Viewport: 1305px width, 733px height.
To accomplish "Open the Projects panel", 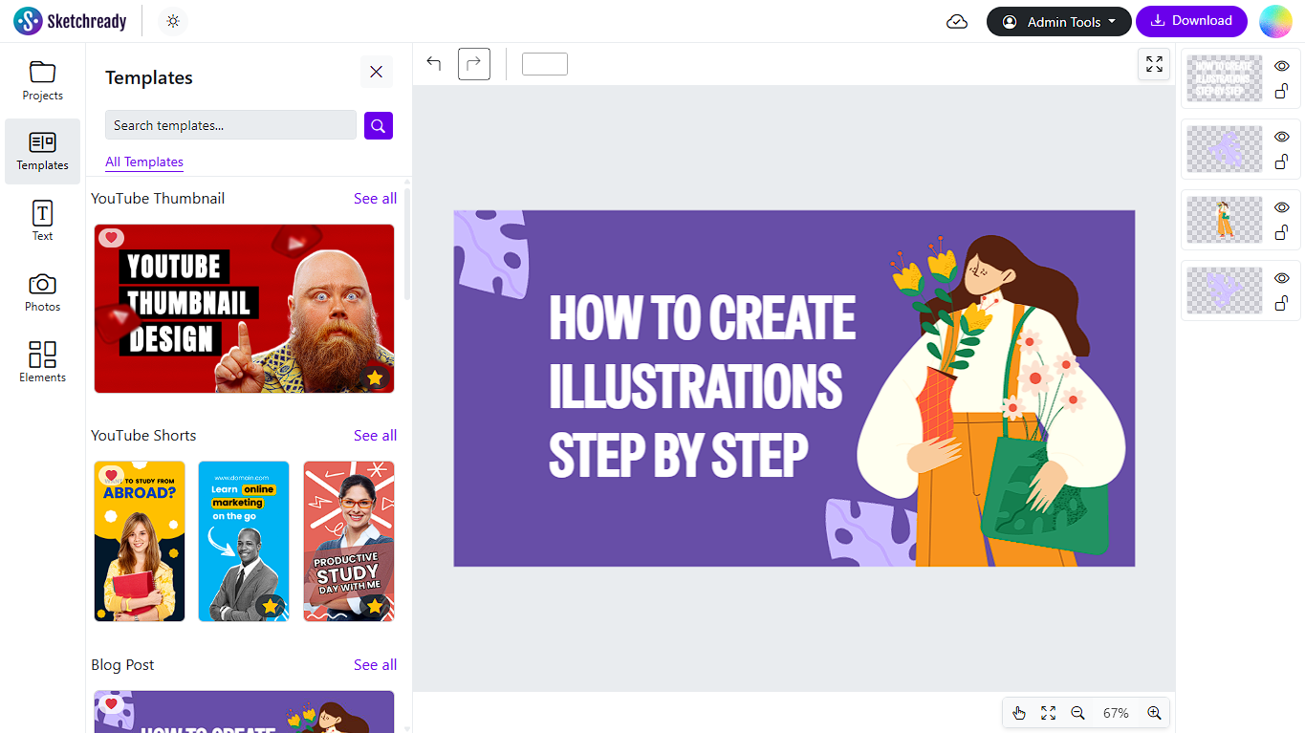I will pyautogui.click(x=42, y=81).
